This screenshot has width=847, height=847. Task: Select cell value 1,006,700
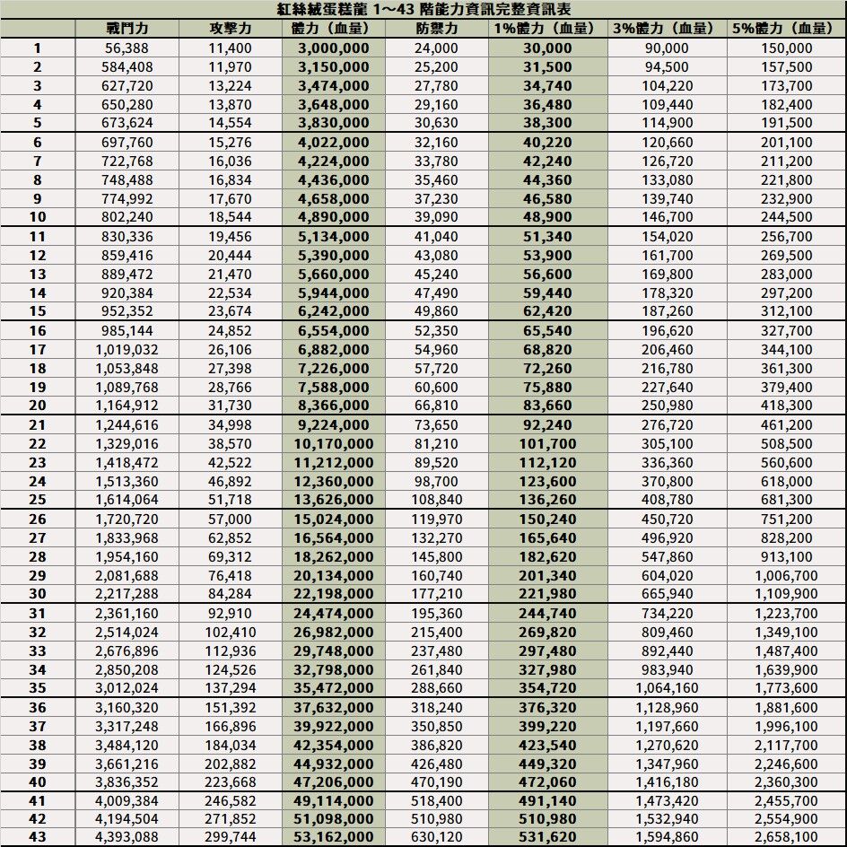787,576
